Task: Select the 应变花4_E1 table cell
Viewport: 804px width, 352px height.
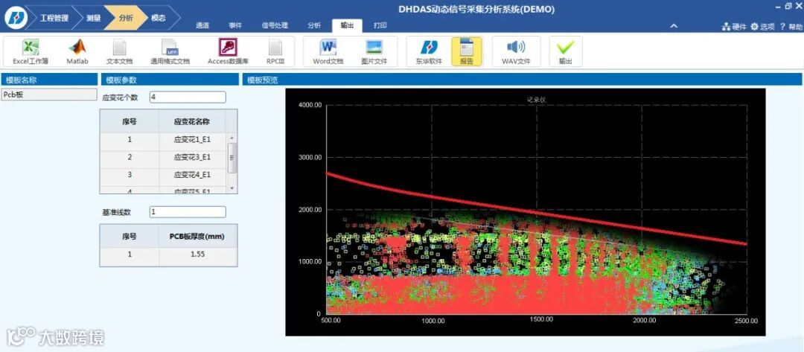Action: point(192,175)
